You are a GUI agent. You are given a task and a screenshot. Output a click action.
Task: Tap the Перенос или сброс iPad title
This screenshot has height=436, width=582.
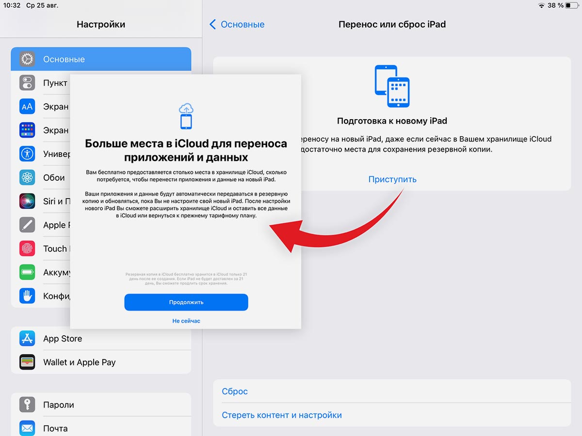tap(392, 24)
